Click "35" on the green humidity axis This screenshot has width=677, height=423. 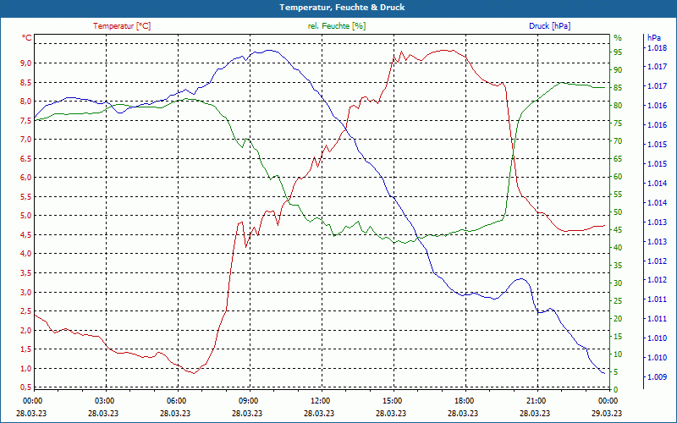[618, 266]
